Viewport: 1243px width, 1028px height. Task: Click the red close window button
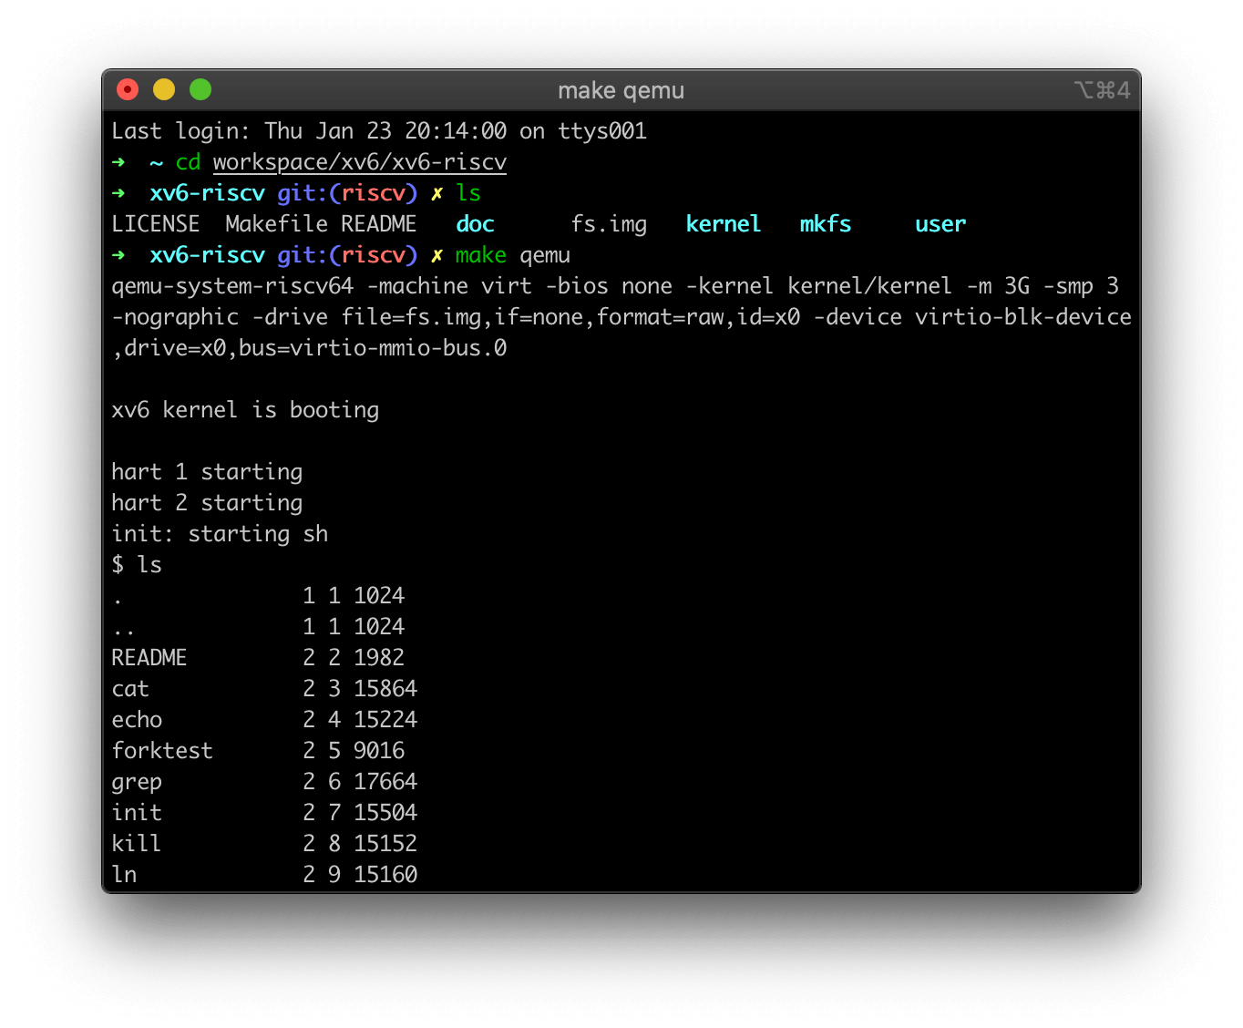pos(128,89)
